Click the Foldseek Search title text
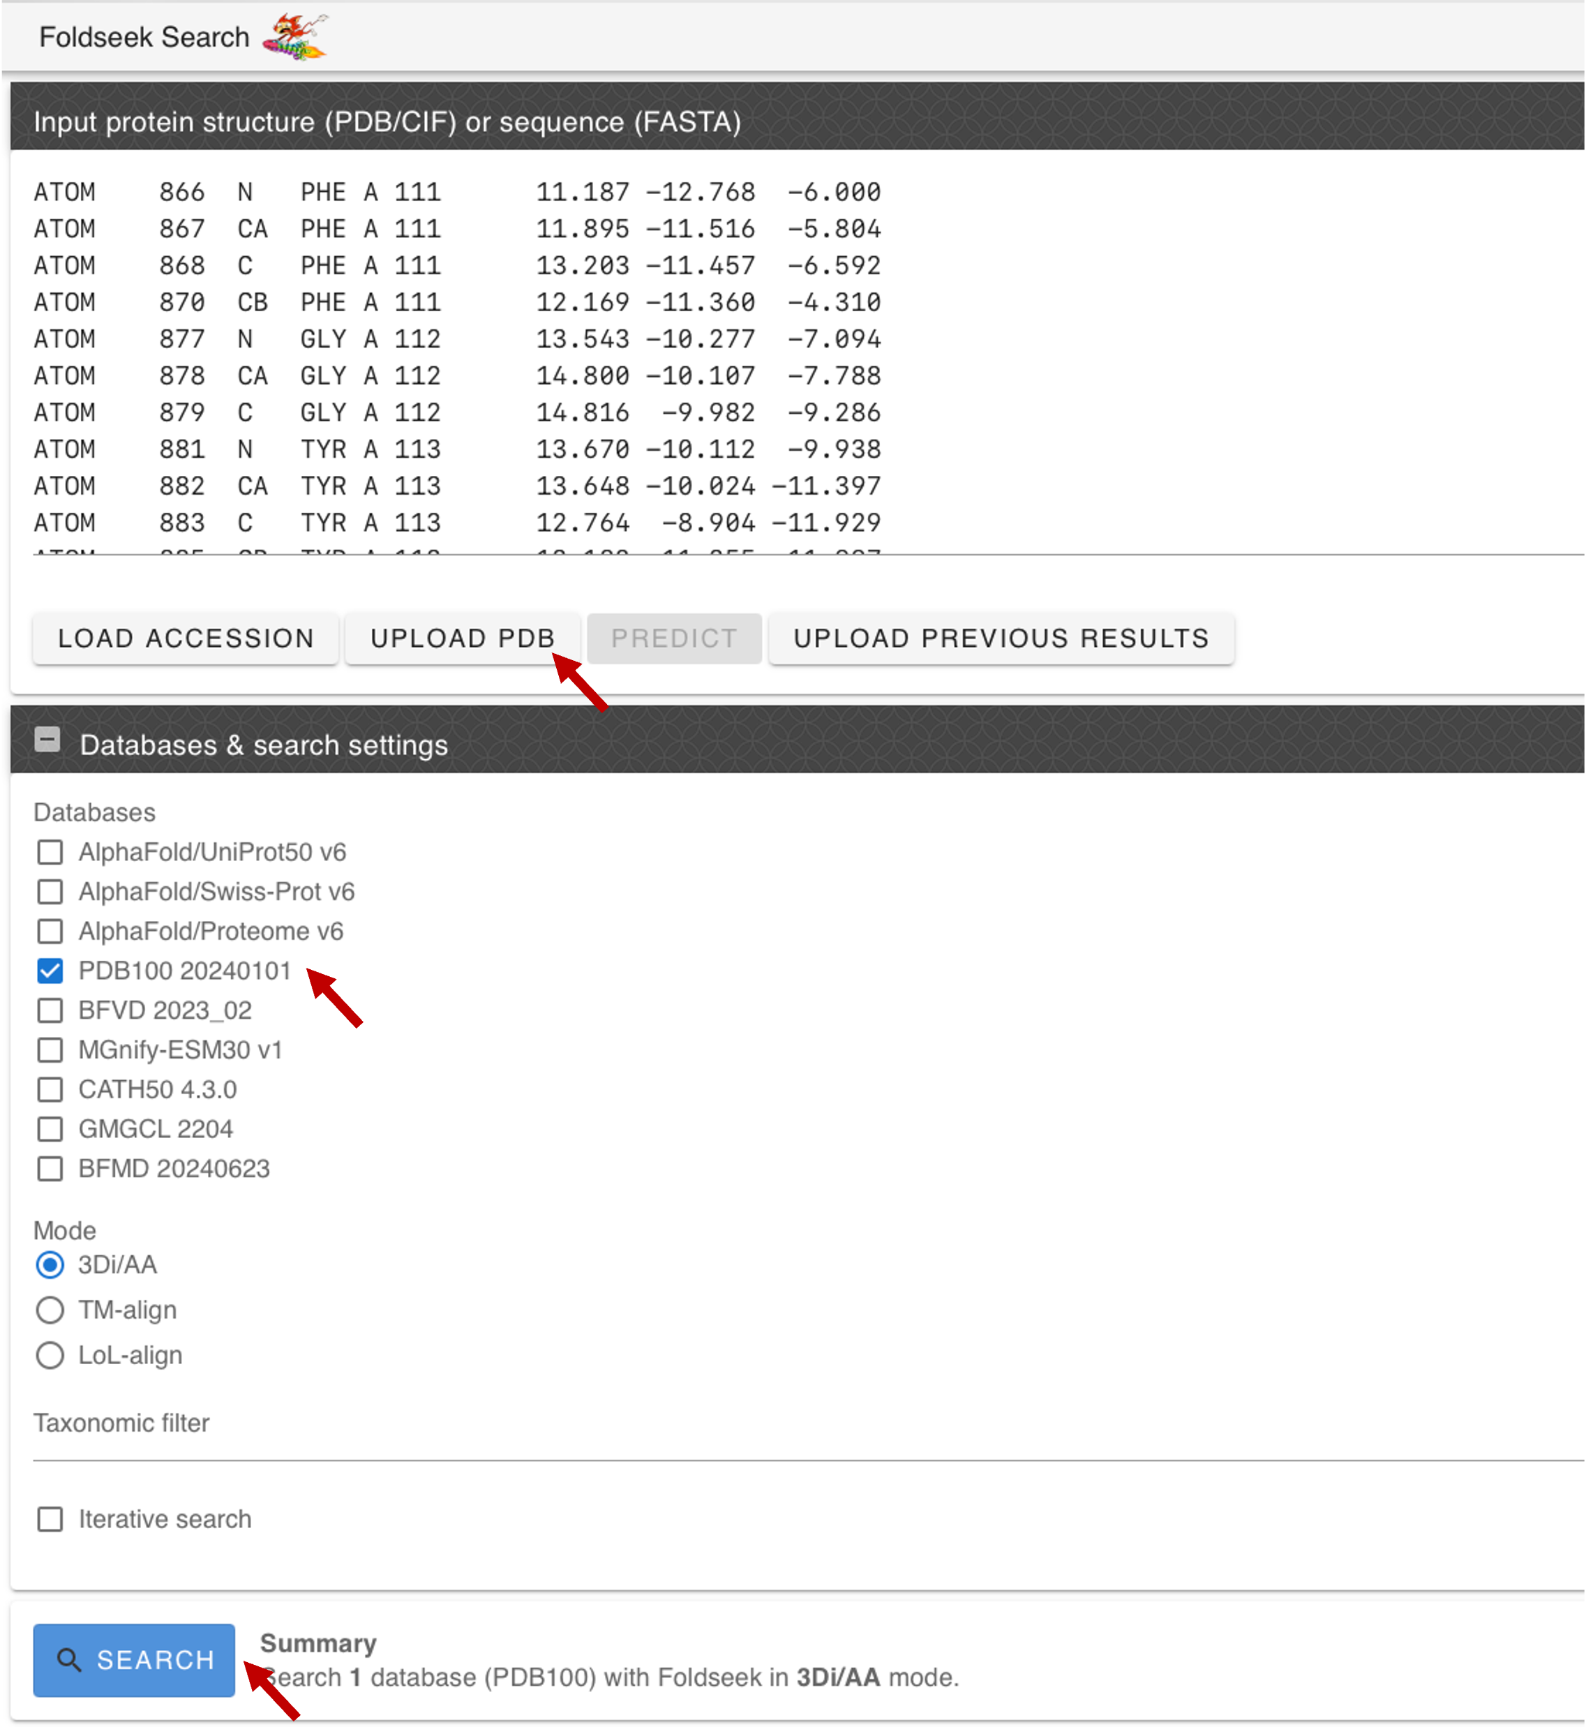Image resolution: width=1586 pixels, height=1727 pixels. click(x=144, y=38)
